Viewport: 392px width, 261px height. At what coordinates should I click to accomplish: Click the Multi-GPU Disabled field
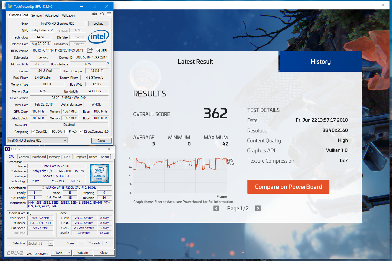pyautogui.click(x=69, y=125)
